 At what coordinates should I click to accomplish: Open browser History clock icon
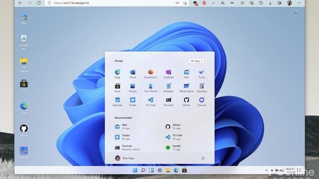click(261, 3)
